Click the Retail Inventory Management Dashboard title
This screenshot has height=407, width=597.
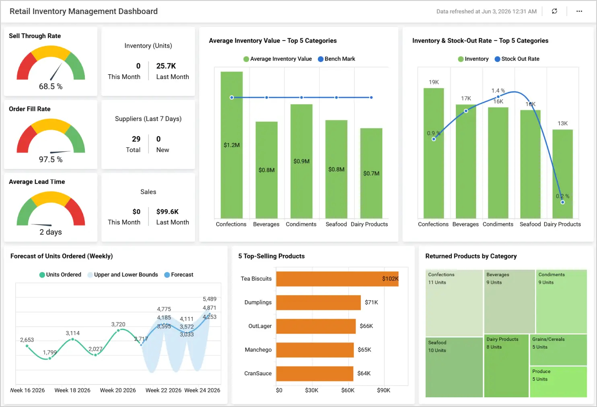(84, 11)
